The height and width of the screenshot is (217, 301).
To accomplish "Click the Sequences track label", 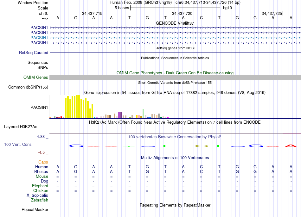I will pyautogui.click(x=38, y=63).
